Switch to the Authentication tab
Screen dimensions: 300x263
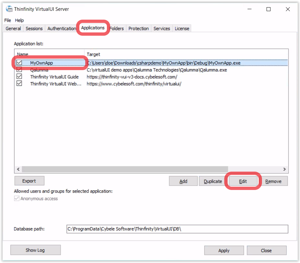point(62,28)
